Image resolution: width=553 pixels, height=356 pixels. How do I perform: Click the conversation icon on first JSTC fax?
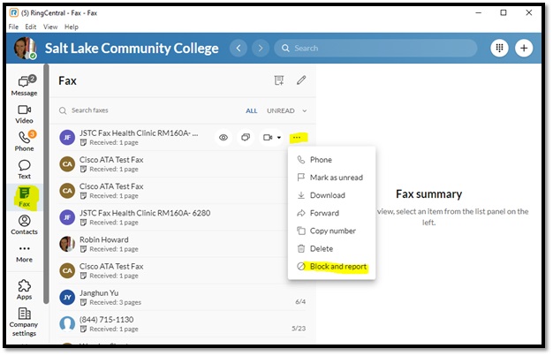pyautogui.click(x=246, y=138)
